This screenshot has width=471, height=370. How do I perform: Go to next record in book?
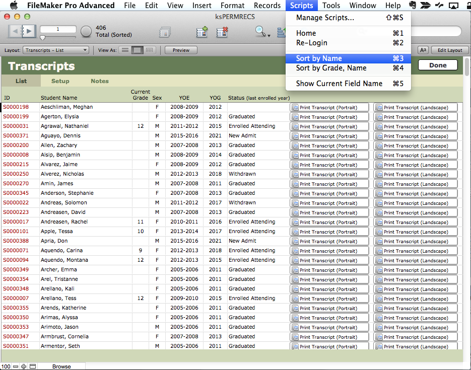click(x=29, y=31)
